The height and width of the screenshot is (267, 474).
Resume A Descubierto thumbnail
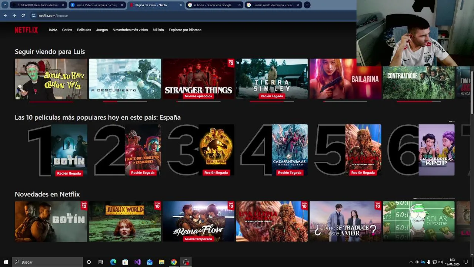125,79
